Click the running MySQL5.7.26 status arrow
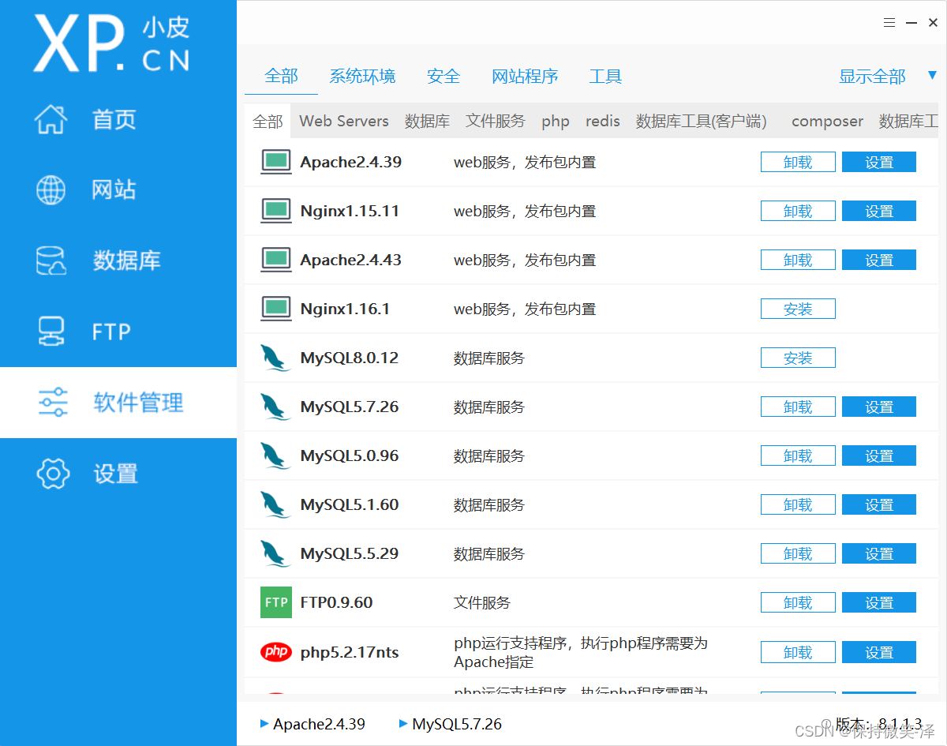 (403, 723)
